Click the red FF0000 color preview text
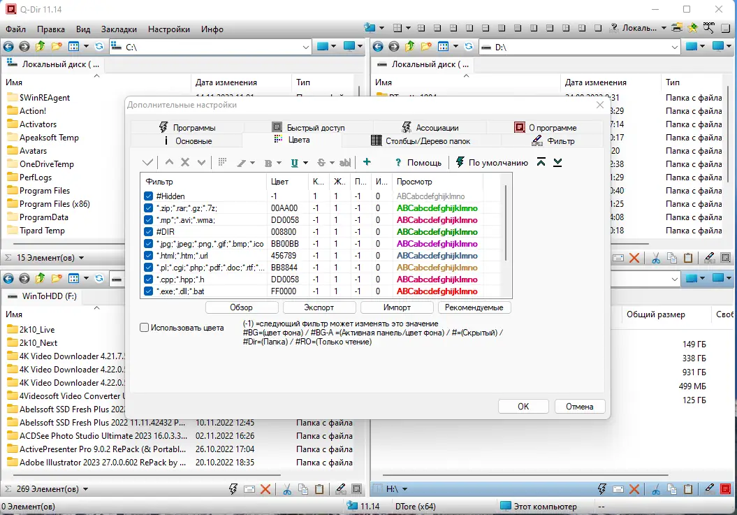Viewport: 737px width, 515px height. tap(437, 291)
